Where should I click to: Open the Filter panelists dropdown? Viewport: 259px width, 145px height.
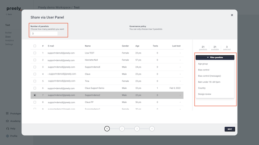click(x=215, y=58)
